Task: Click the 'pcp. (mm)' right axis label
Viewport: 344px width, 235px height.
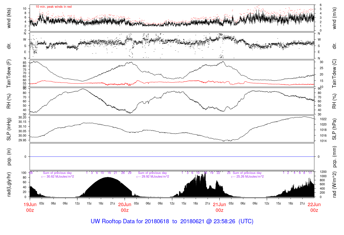Action: pyautogui.click(x=335, y=156)
